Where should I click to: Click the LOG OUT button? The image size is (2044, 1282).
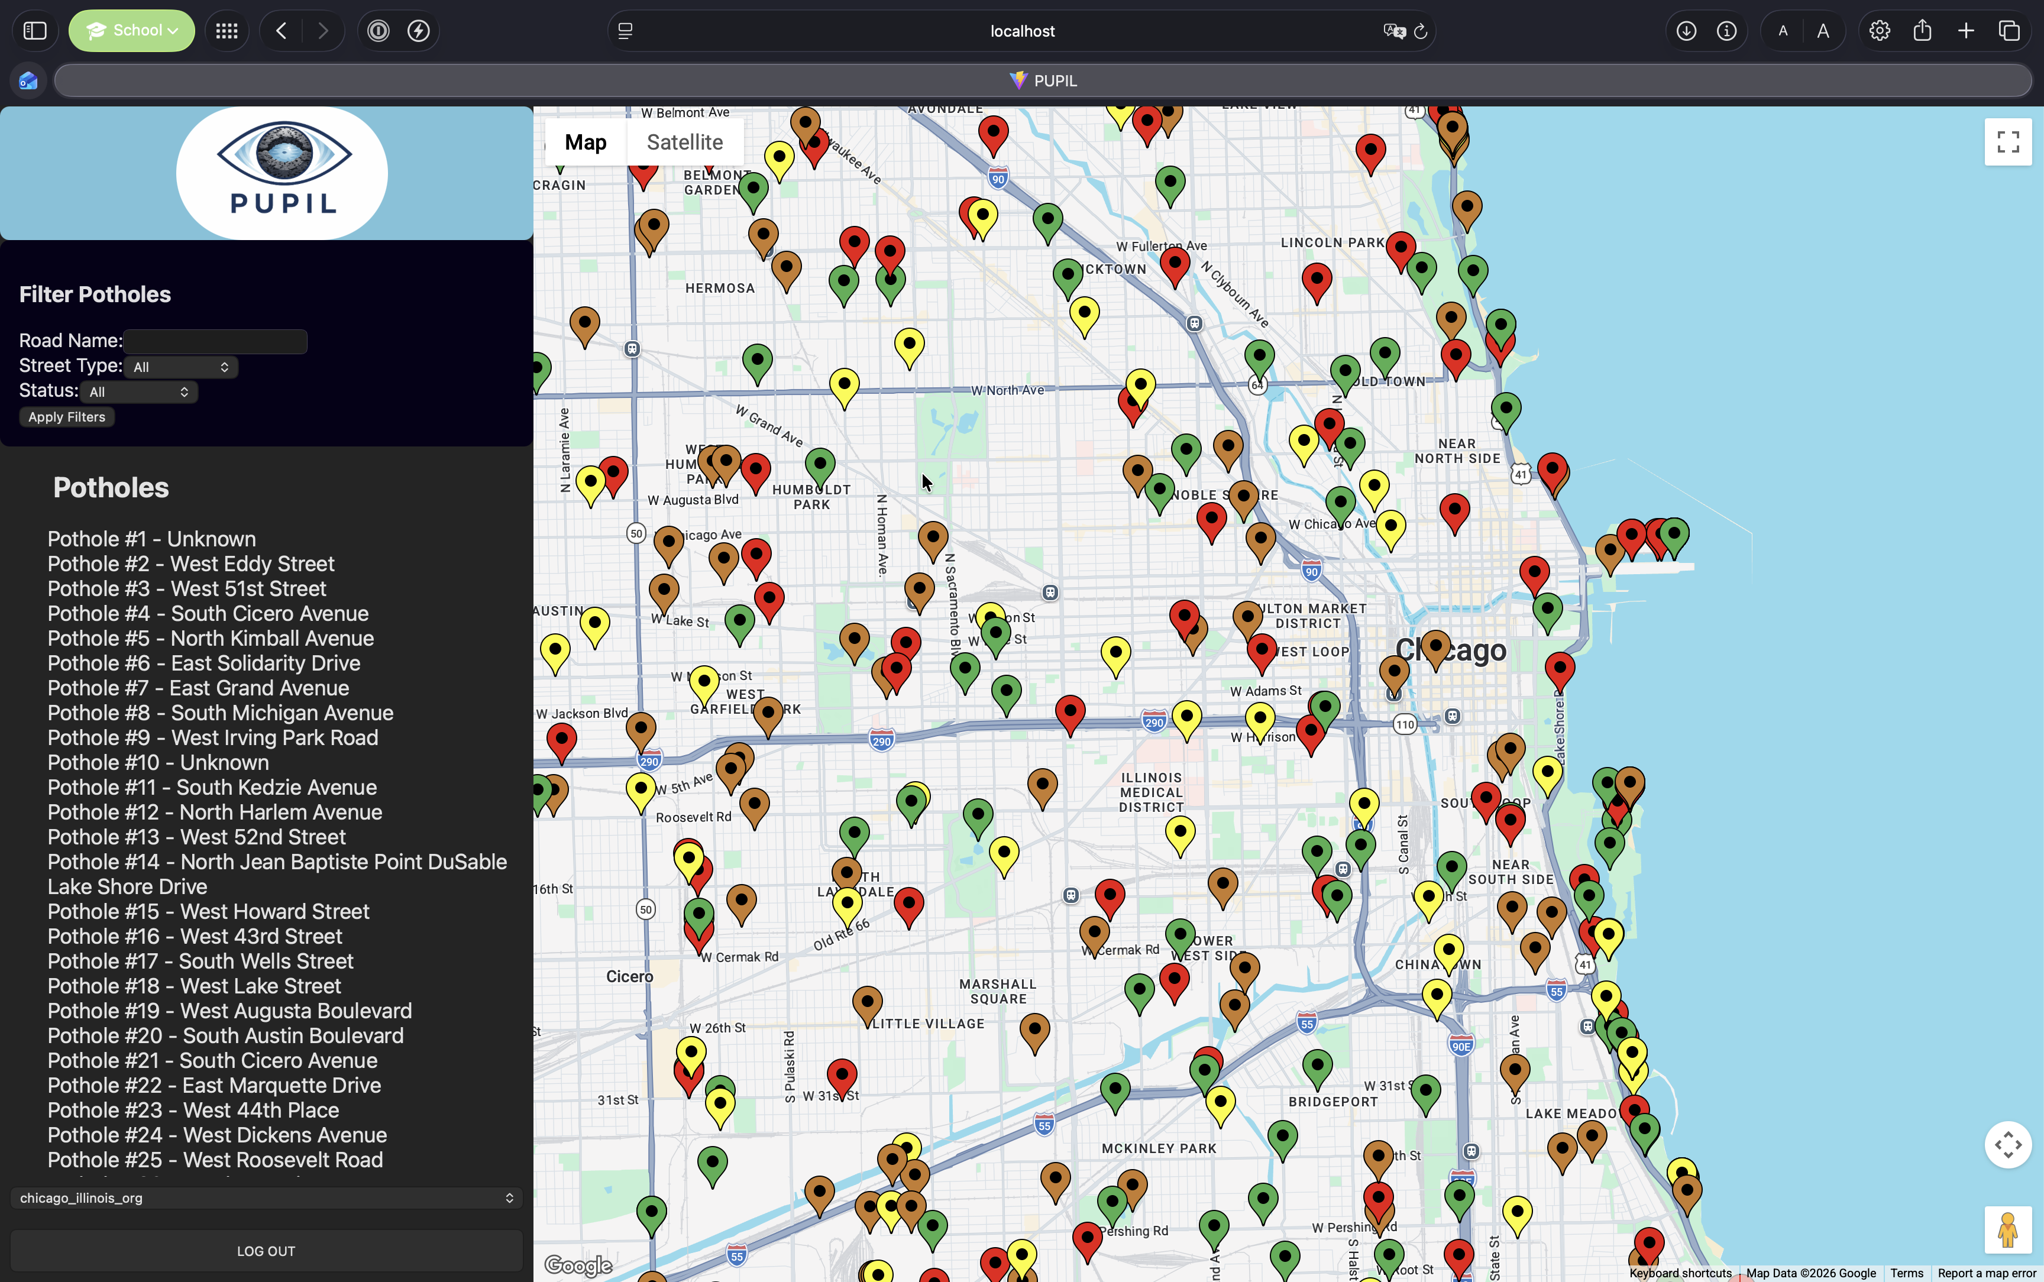266,1251
